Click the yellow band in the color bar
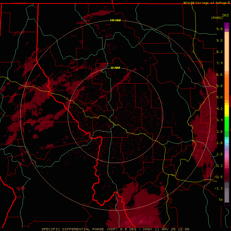The width and height of the screenshot is (231, 231). [227, 110]
